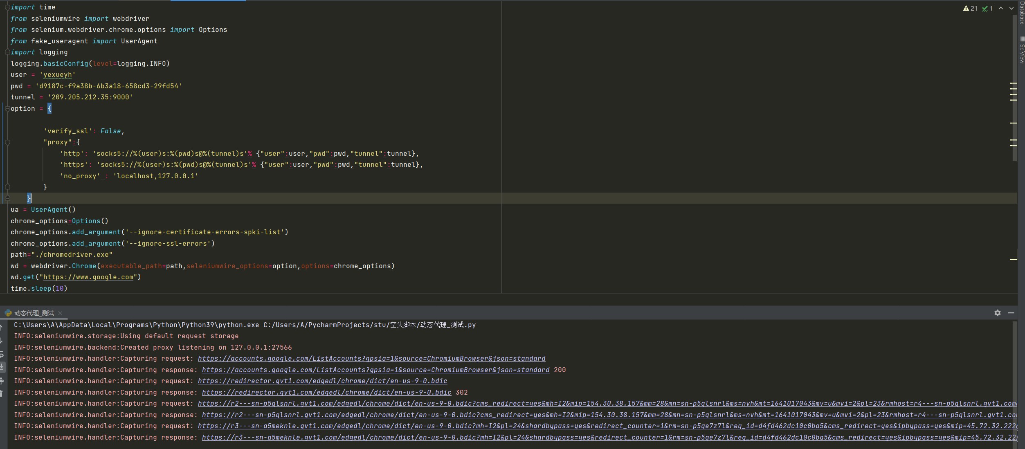Toggle fold marker at 'import logging' line
The image size is (1025, 449).
pyautogui.click(x=7, y=52)
